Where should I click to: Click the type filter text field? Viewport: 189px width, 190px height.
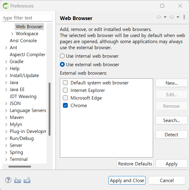[x=27, y=18]
